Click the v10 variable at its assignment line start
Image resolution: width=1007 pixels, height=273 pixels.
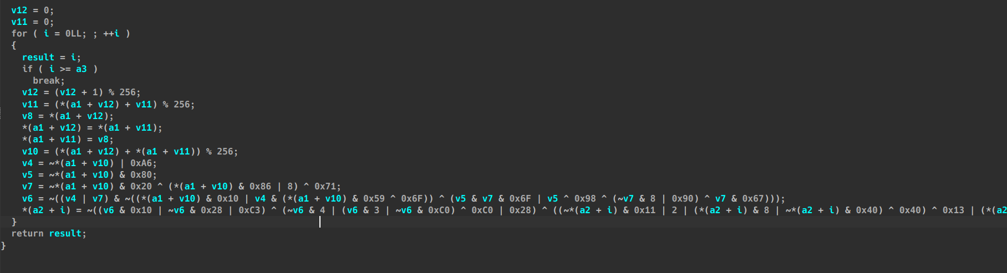pos(30,151)
